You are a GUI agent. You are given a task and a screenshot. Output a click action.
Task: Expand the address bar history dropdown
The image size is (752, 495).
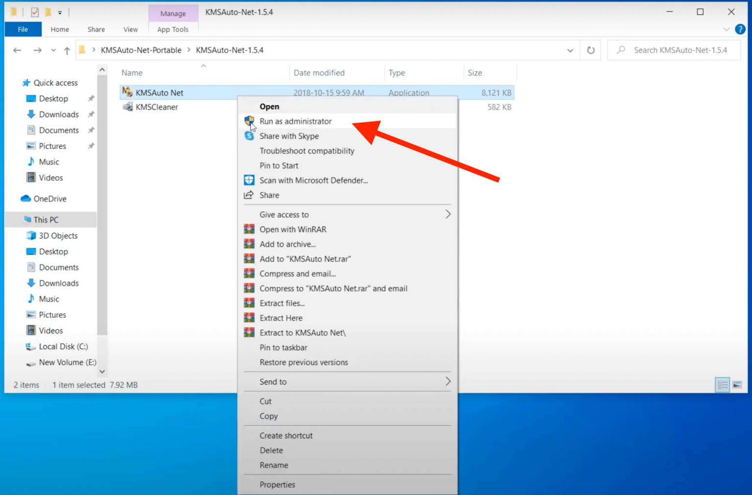pyautogui.click(x=570, y=50)
